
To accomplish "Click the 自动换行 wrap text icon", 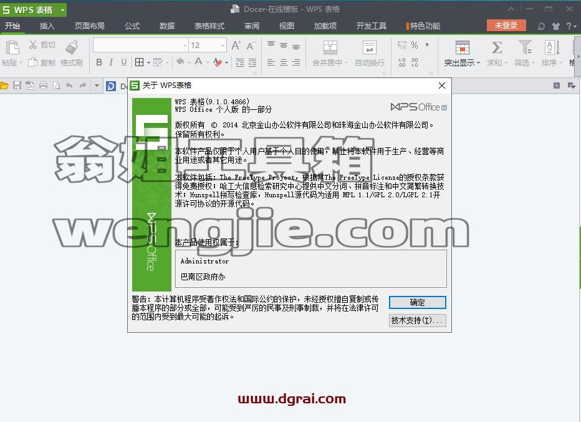I will click(370, 47).
